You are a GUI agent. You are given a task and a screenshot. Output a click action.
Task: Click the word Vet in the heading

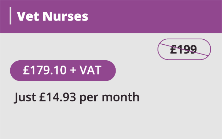point(28,16)
